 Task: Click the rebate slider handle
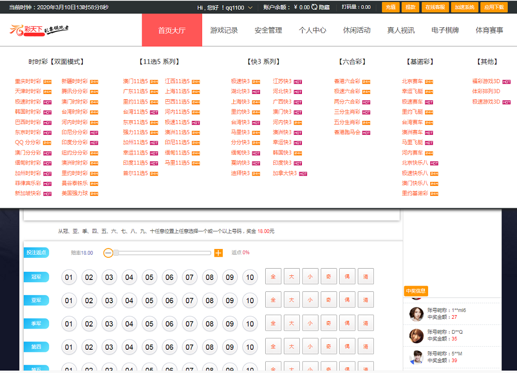click(116, 253)
